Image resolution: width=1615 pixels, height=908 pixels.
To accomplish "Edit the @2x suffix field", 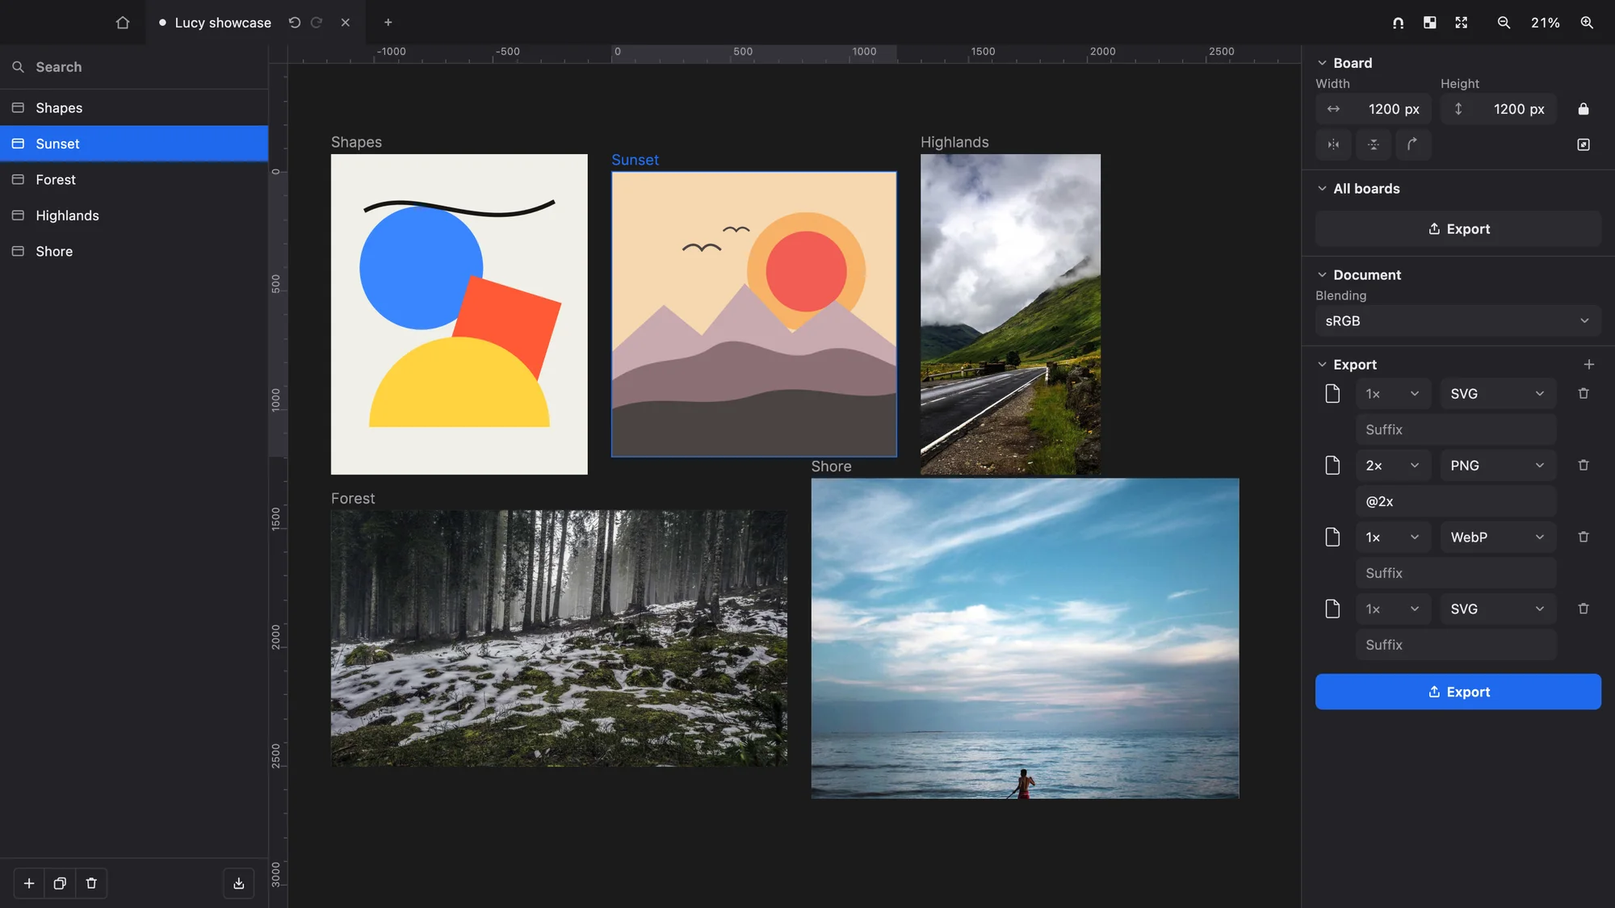I will click(x=1456, y=502).
